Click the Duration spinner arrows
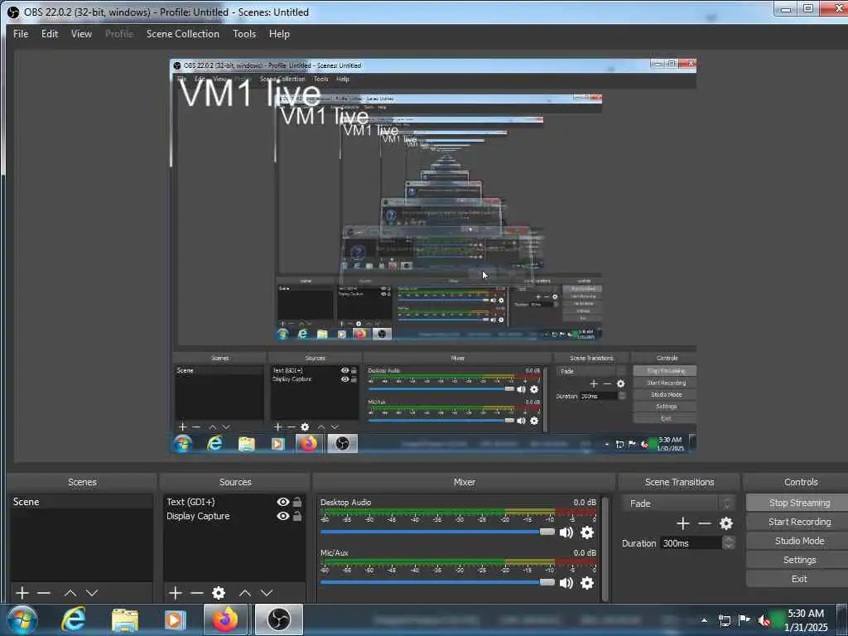Screen dimensions: 848x636 coord(729,543)
